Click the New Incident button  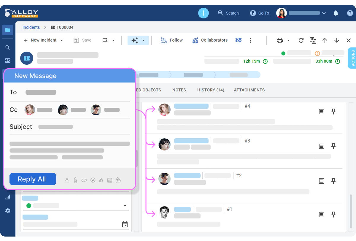pos(40,40)
